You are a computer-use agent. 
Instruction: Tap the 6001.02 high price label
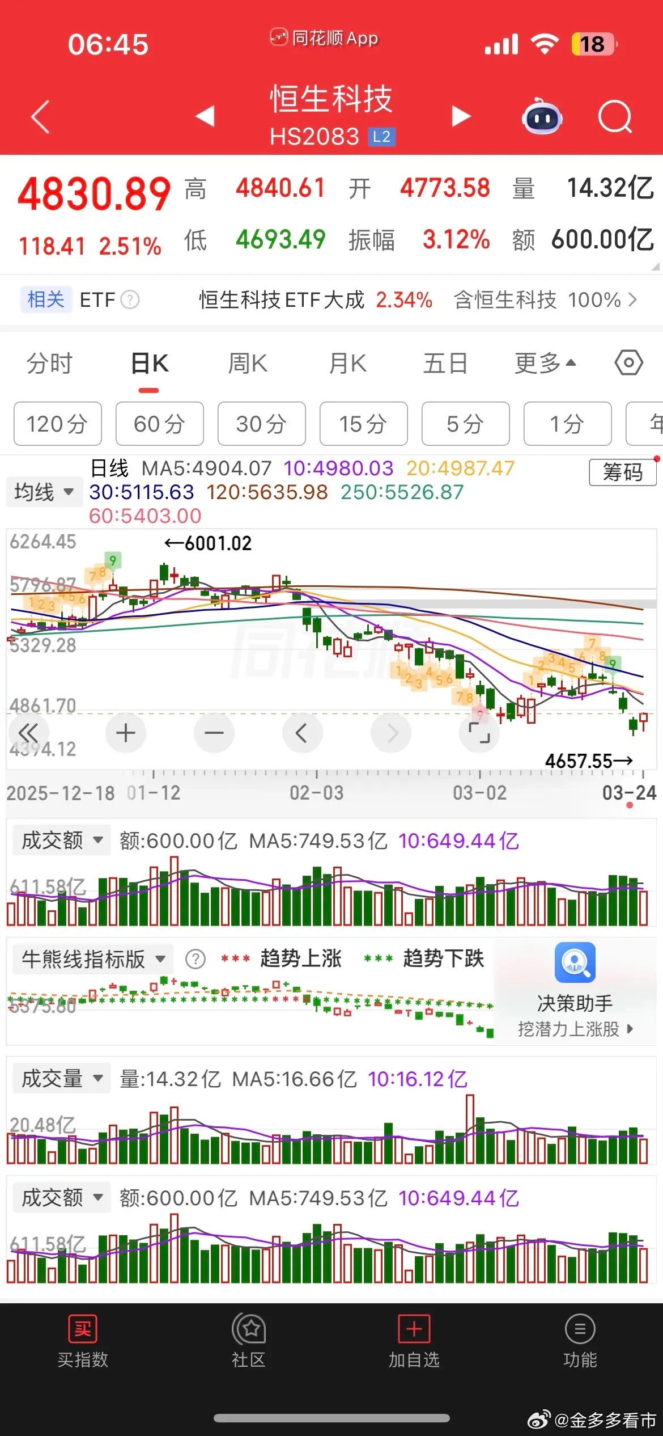point(207,543)
